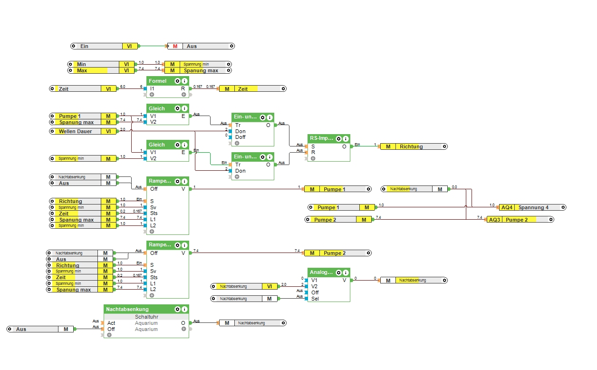Select the Schaltuhr label in Nachtabsenkung block
Image resolution: width=597 pixels, height=370 pixels.
146,317
